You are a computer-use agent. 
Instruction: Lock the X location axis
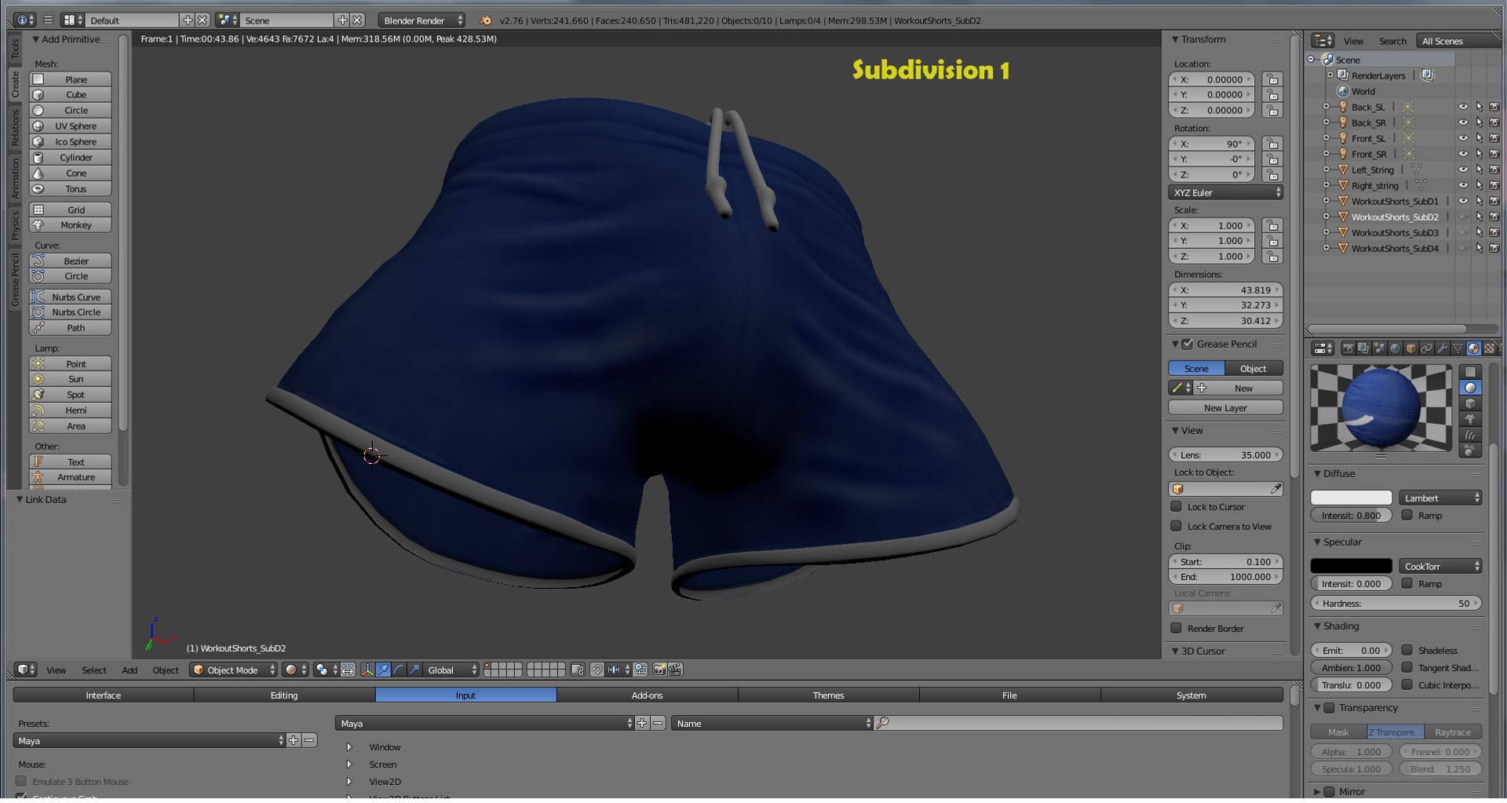point(1272,79)
